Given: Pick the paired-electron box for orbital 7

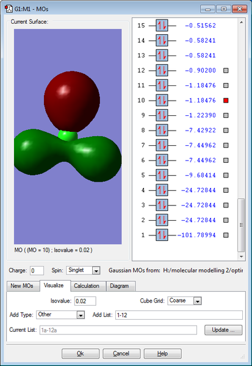Looking at the screenshot, I should 162,145.
